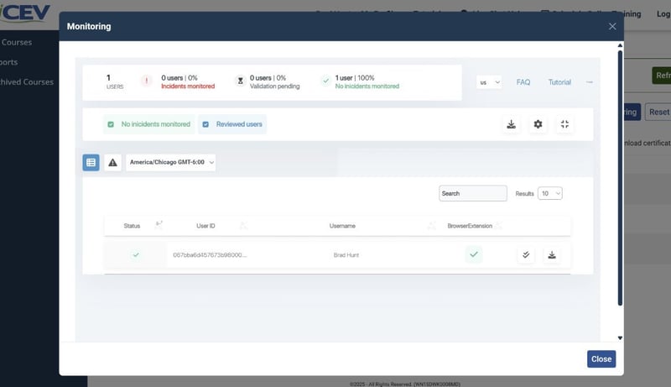Sort the table by Username column

pos(342,226)
